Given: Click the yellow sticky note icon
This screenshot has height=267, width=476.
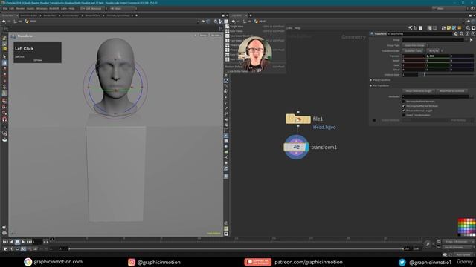Looking at the screenshot, I should [448, 28].
